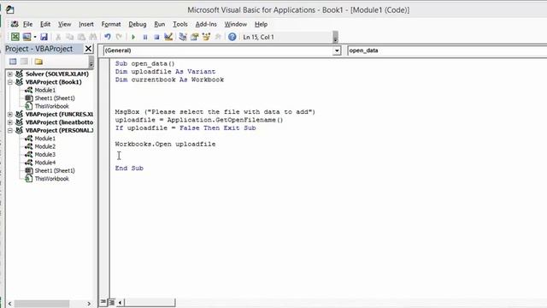Select ThisWorkbook in PERSONAL project

pos(51,179)
